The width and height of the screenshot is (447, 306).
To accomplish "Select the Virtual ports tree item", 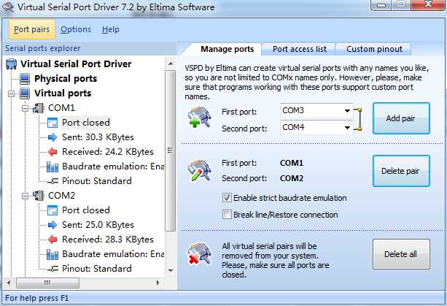I will (x=63, y=93).
